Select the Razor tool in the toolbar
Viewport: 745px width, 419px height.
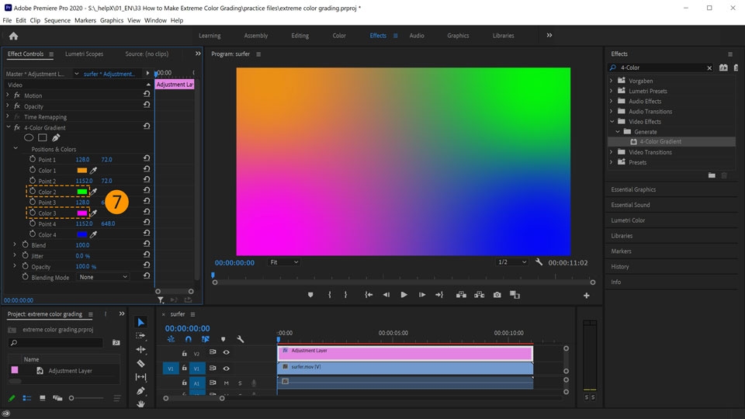pos(140,363)
